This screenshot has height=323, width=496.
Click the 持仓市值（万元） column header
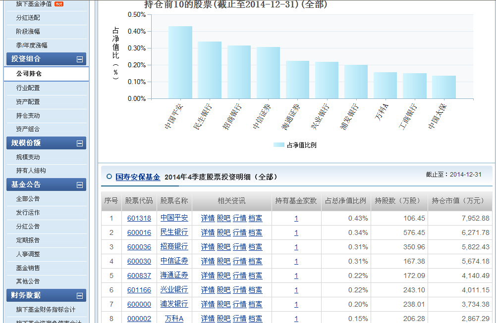click(460, 201)
